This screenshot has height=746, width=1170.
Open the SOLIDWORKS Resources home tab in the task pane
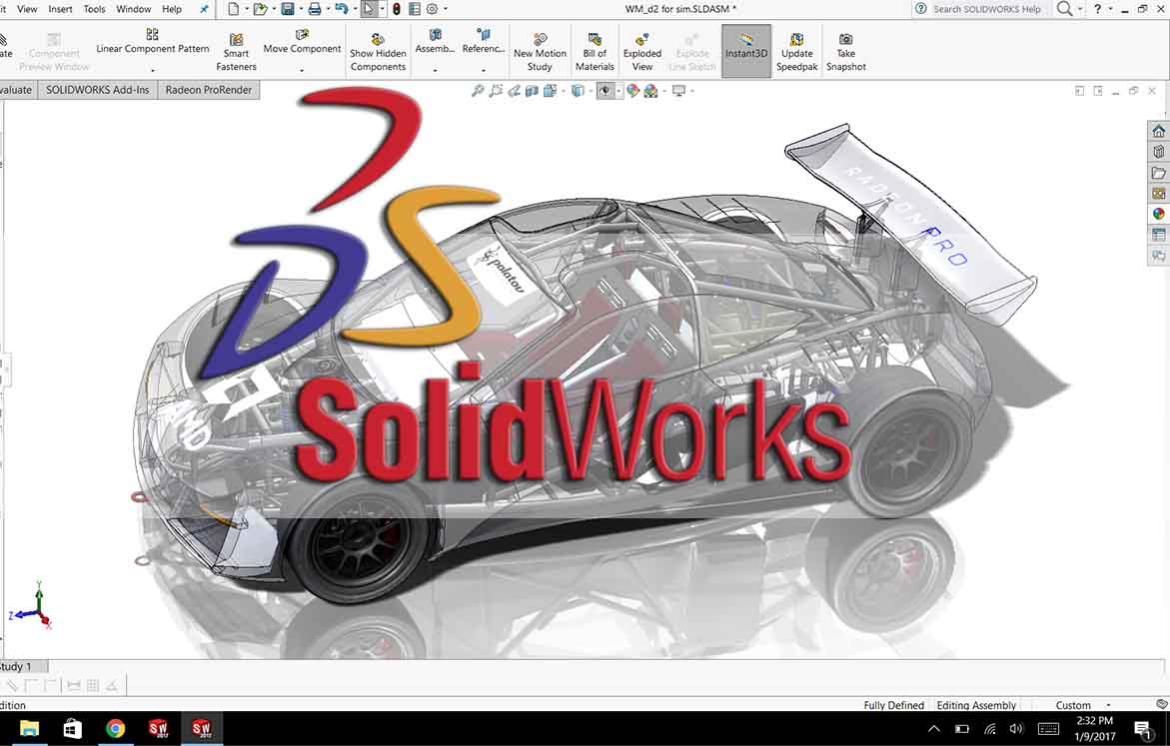pyautogui.click(x=1158, y=131)
